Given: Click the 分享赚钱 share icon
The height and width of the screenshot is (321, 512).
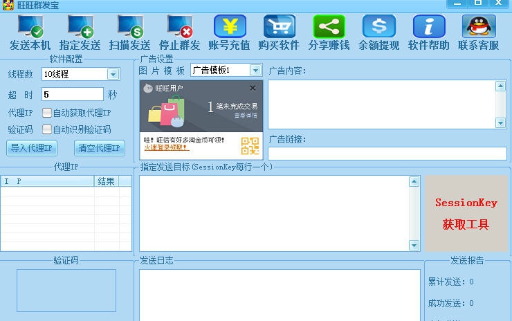Looking at the screenshot, I should coord(329,26).
